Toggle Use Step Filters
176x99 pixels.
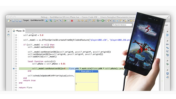click(94, 21)
